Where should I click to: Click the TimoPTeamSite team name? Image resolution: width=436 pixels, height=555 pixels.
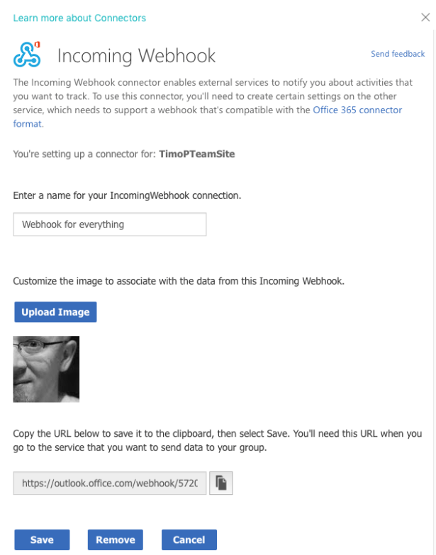[197, 153]
